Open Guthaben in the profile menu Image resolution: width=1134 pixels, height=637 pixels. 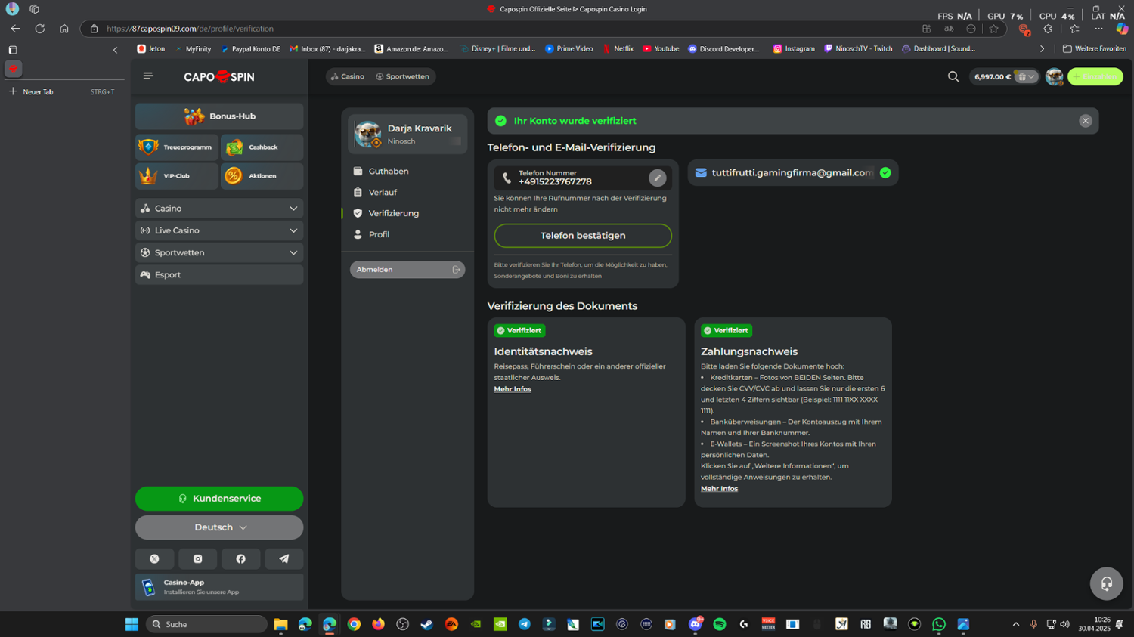pos(389,172)
